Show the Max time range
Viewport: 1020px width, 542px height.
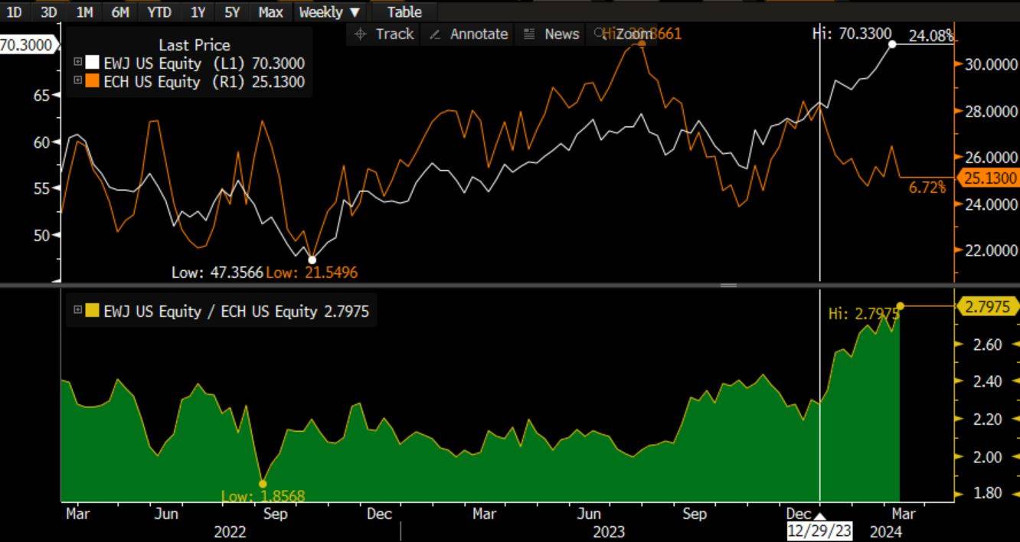point(270,11)
